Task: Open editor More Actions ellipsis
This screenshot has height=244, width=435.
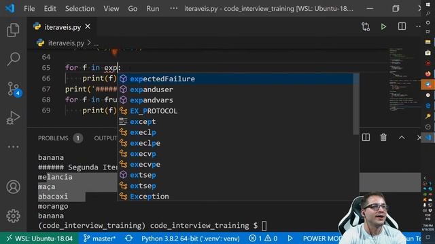Action: (418, 26)
